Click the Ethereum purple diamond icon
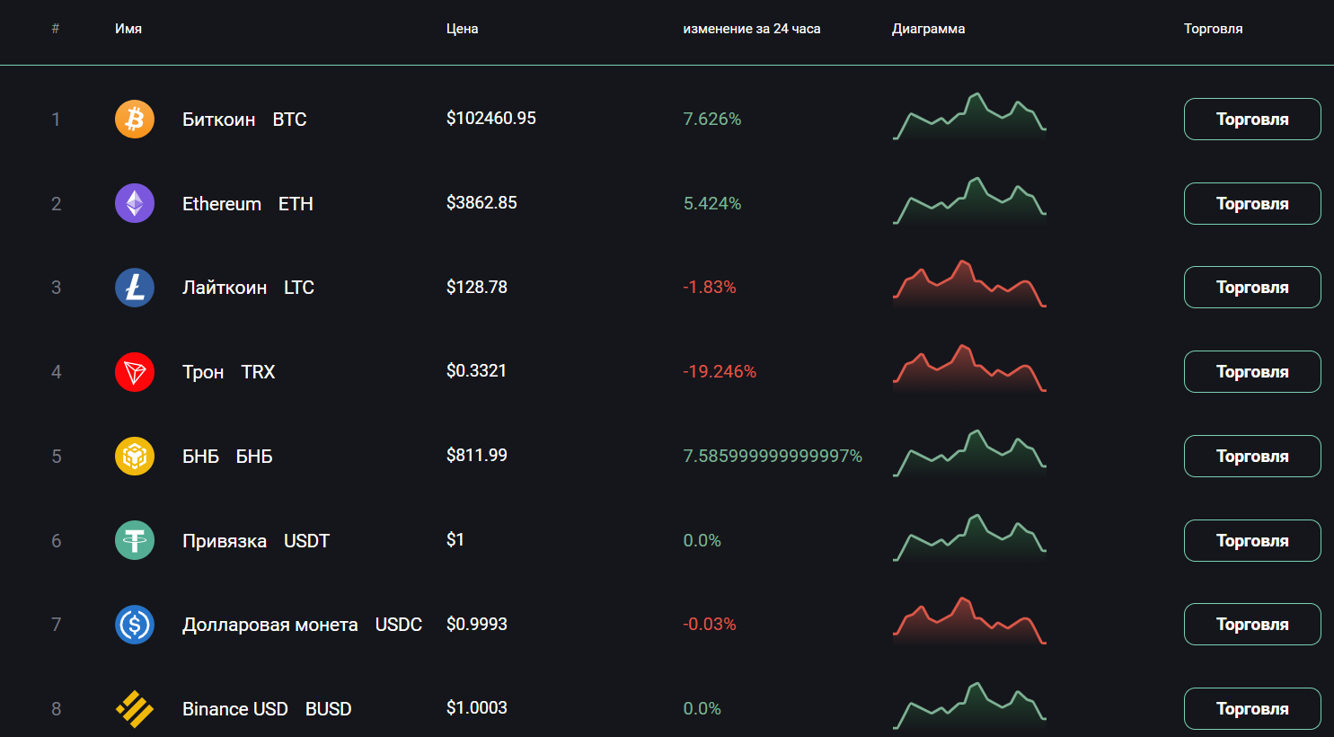Screen dimensions: 1334x737 135,203
